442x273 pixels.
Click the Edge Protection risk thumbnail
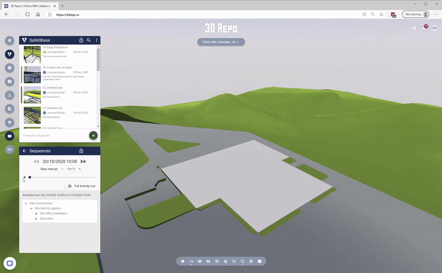pos(32,54)
